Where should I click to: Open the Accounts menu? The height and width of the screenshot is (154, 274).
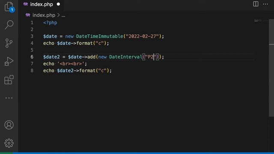[x=9, y=125]
